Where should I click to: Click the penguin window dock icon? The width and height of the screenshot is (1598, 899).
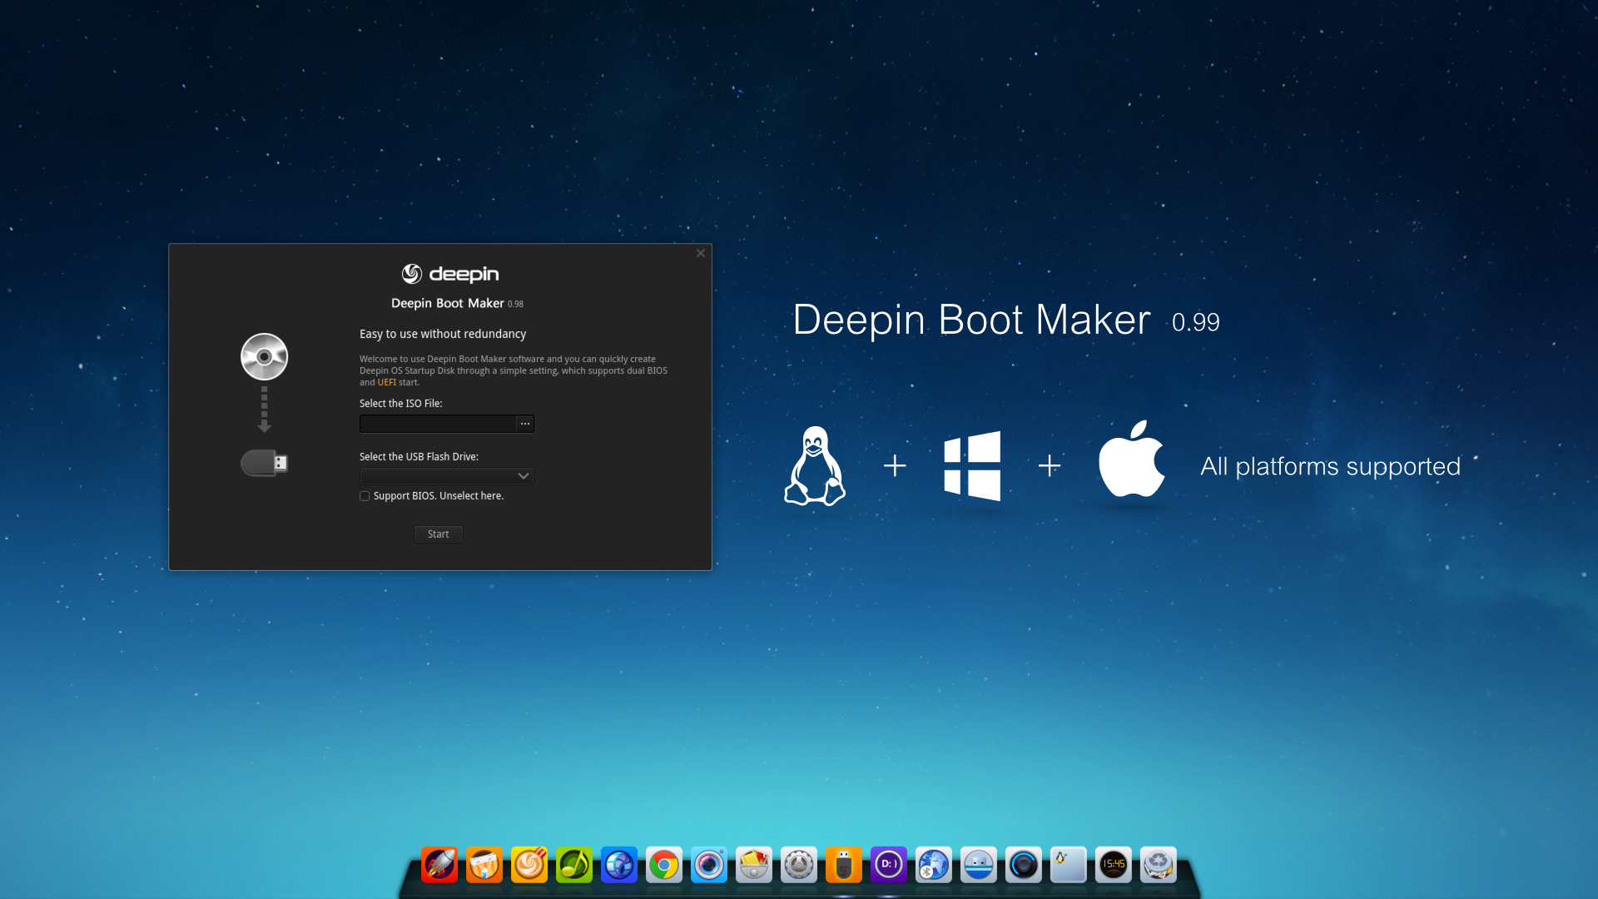(1068, 865)
